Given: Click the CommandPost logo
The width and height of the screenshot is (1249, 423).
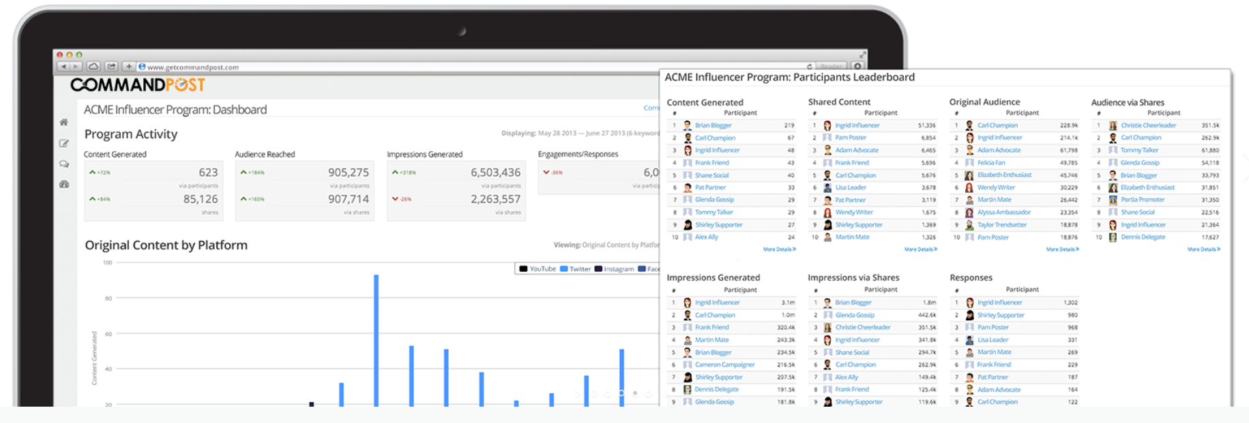Looking at the screenshot, I should click(138, 85).
